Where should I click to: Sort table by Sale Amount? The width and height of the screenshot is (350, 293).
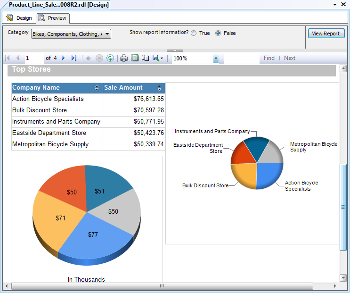(159, 88)
